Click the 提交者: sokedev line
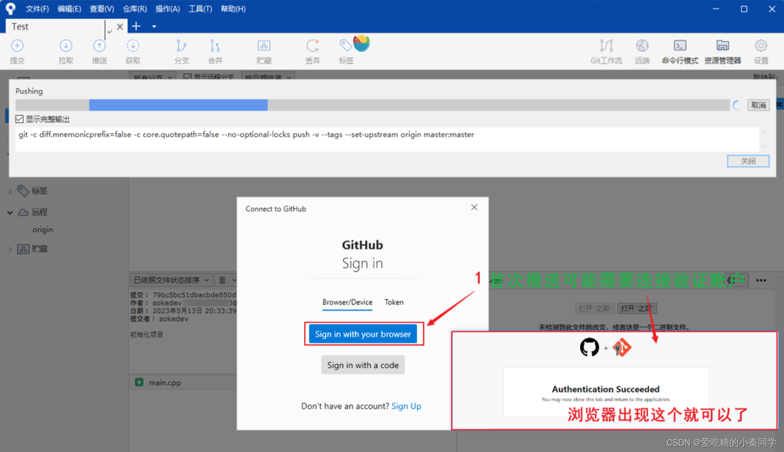The image size is (784, 452). (160, 319)
